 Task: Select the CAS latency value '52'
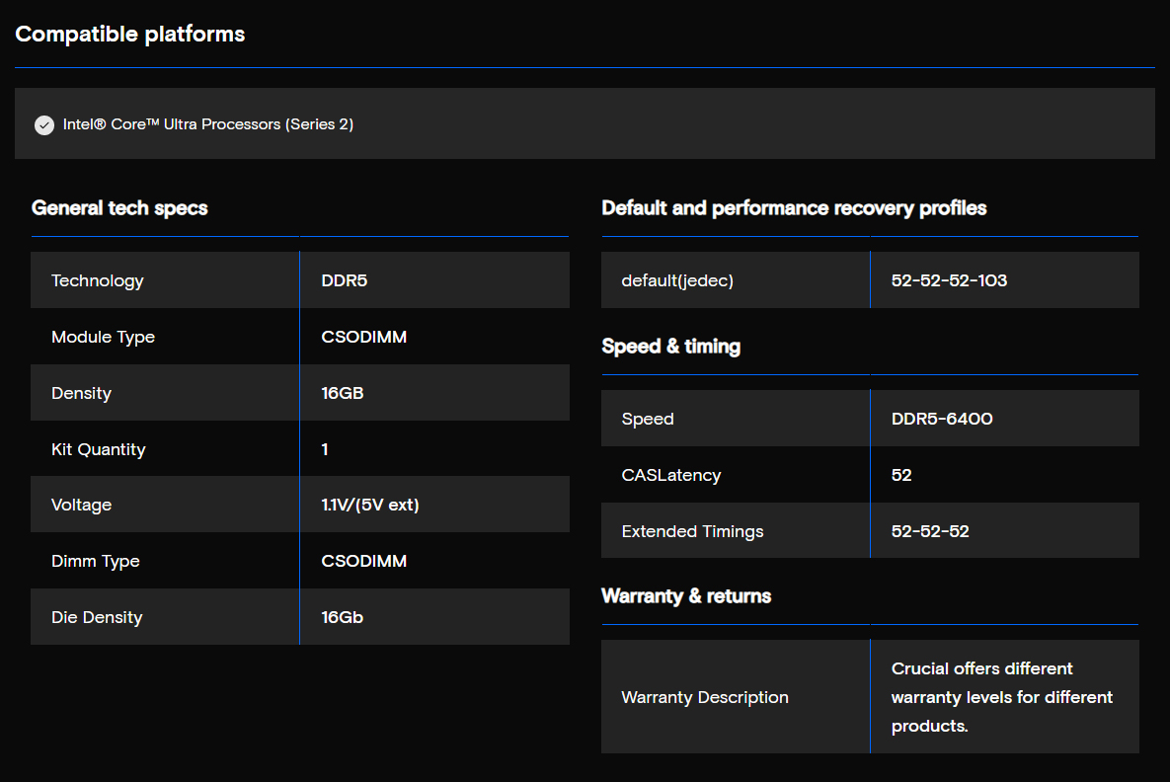click(x=900, y=475)
